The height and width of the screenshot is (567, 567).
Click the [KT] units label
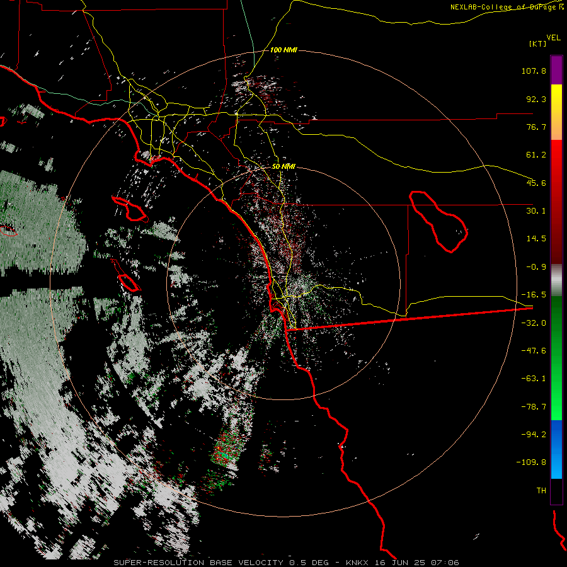(x=538, y=43)
